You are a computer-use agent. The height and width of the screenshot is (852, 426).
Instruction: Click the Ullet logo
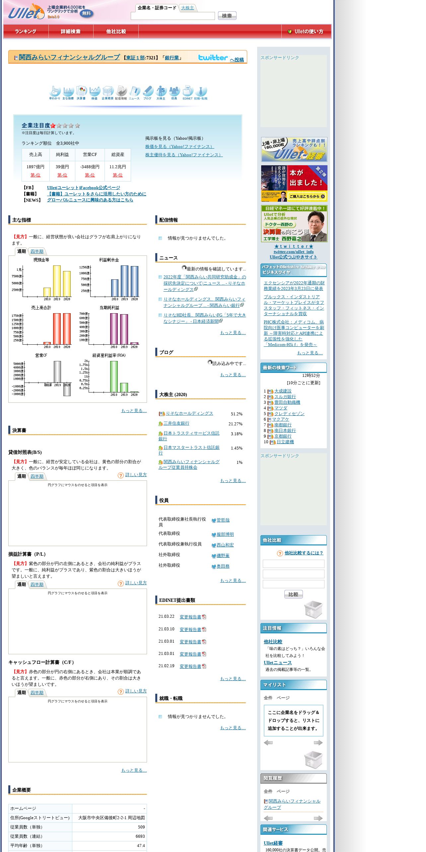[26, 12]
